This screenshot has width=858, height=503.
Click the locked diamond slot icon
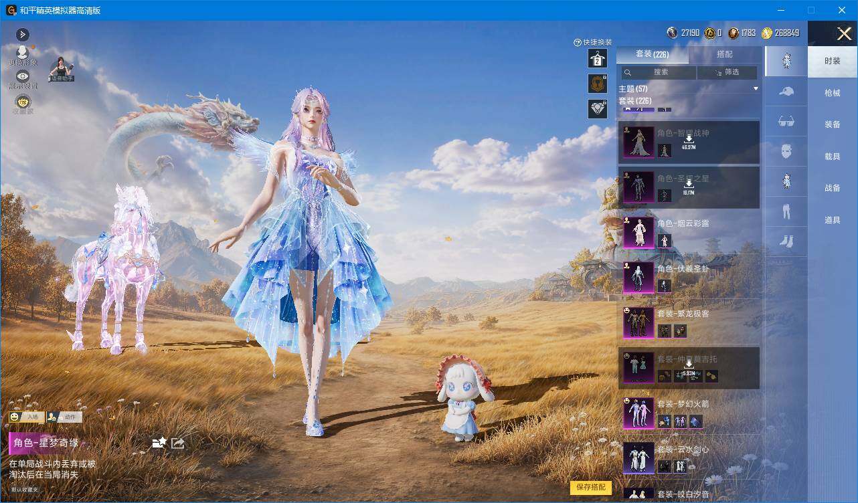coord(598,108)
